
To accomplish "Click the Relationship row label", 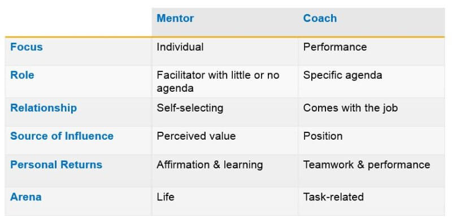I will click(44, 108).
